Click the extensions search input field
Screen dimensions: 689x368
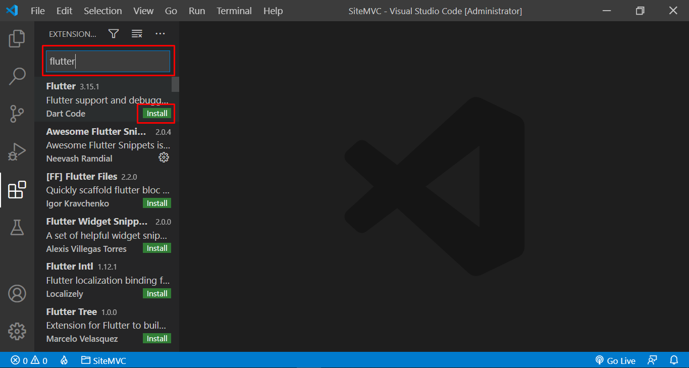(108, 62)
